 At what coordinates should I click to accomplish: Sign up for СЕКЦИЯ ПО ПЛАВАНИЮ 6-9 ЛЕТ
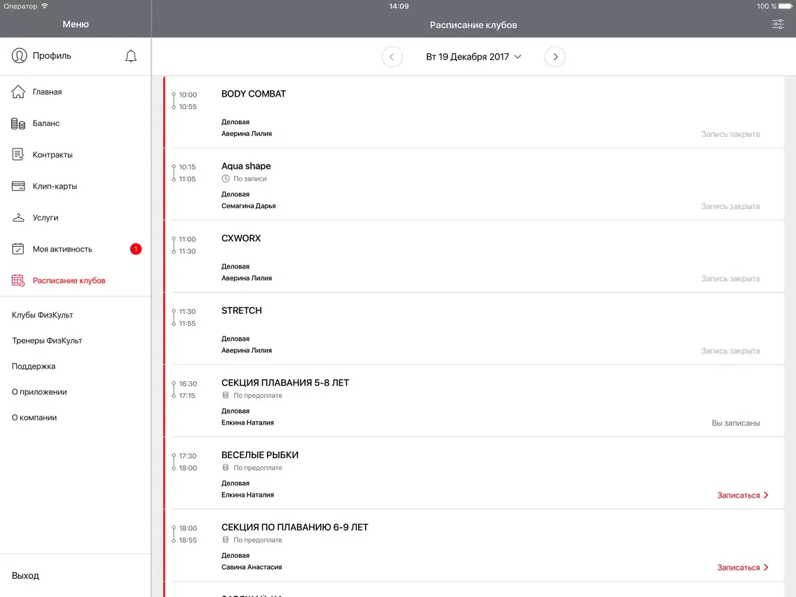738,568
